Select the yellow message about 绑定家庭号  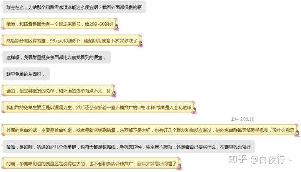pos(59,24)
